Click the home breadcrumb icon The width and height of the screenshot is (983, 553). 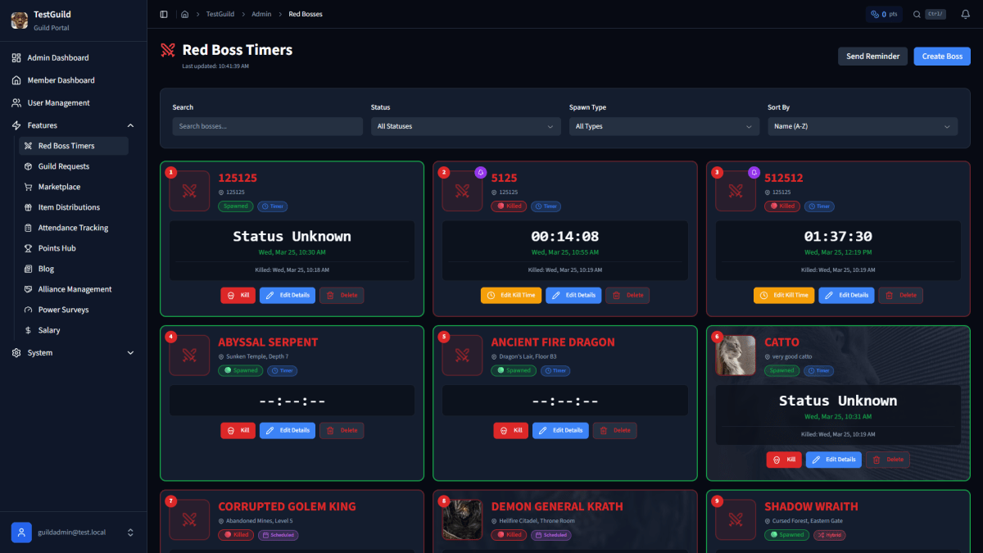[x=185, y=14]
